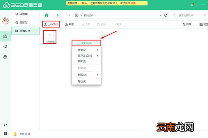Expand the address path dropdown arrow
208x138 pixels.
coord(161,15)
